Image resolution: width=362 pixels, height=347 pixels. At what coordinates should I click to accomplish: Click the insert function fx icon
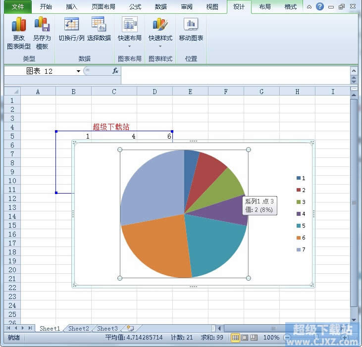pos(115,71)
